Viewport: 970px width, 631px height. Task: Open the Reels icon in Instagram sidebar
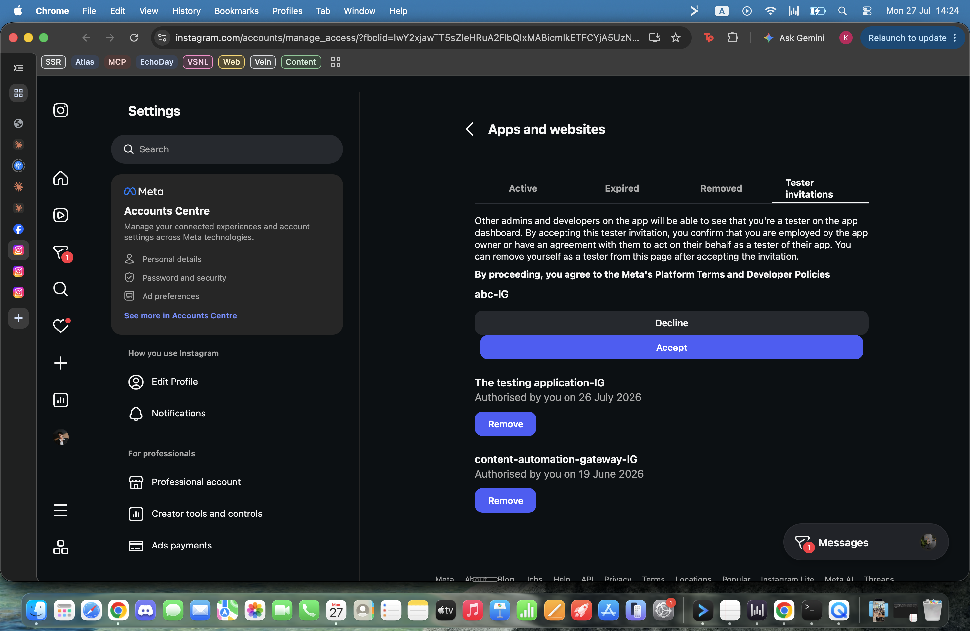coord(61,215)
